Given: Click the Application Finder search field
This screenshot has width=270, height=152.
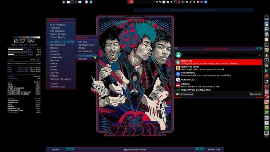Looking at the screenshot, I should click(220, 55).
